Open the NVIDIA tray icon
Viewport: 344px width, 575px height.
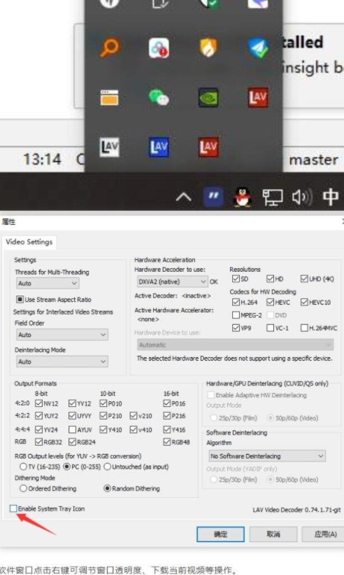point(208,97)
